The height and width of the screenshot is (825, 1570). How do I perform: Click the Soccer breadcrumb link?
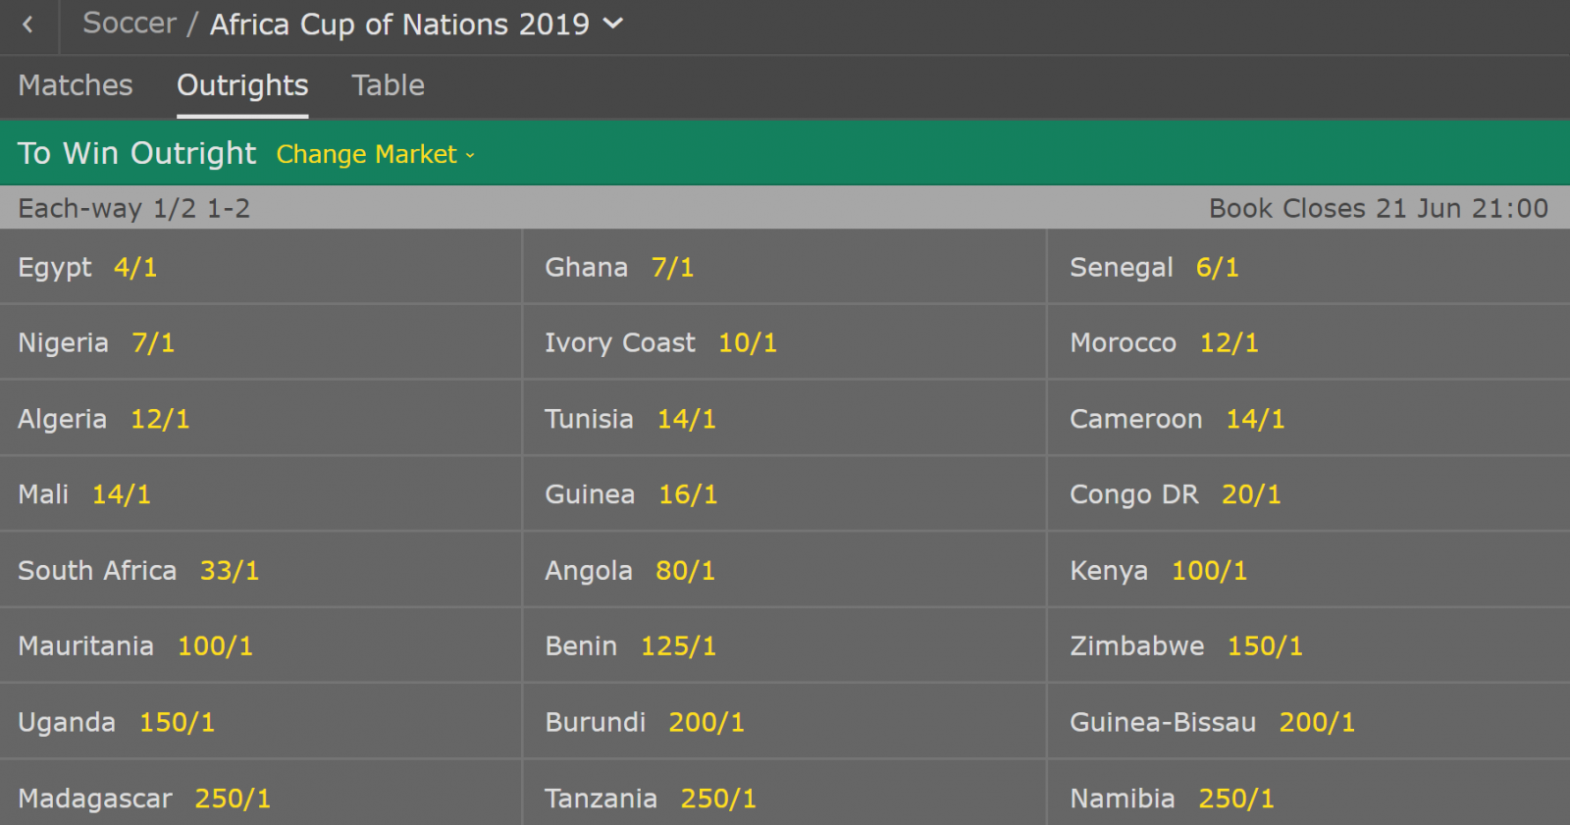(130, 24)
